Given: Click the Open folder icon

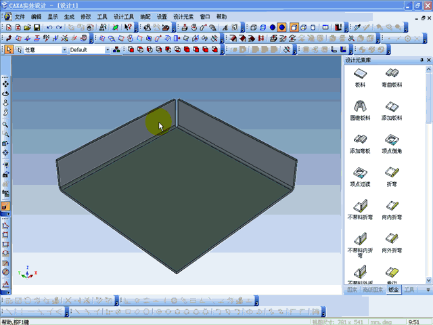Looking at the screenshot, I should pyautogui.click(x=27, y=27).
